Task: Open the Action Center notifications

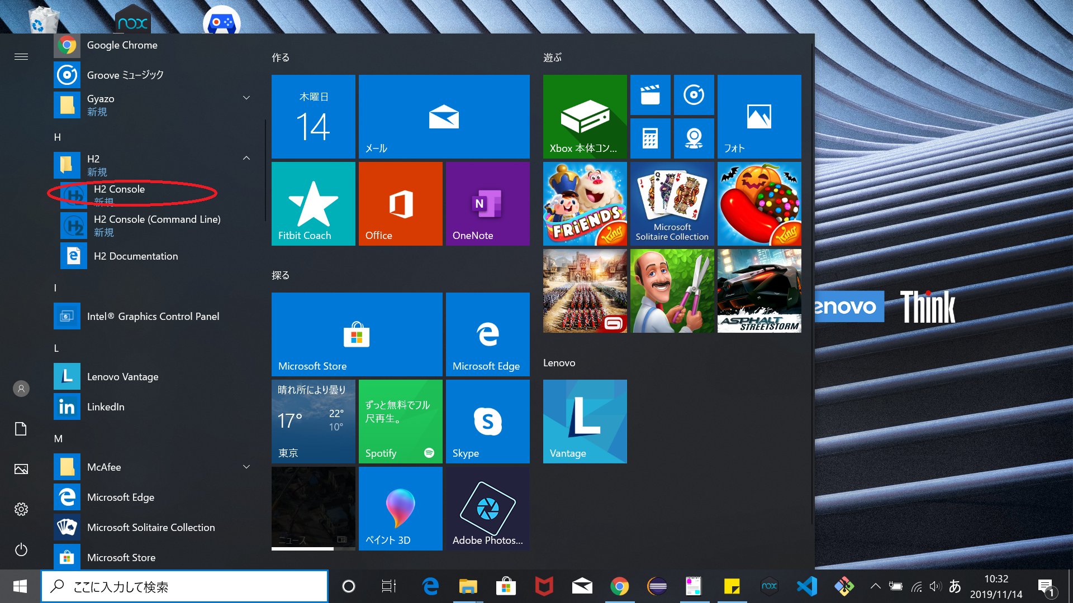Action: [x=1046, y=587]
